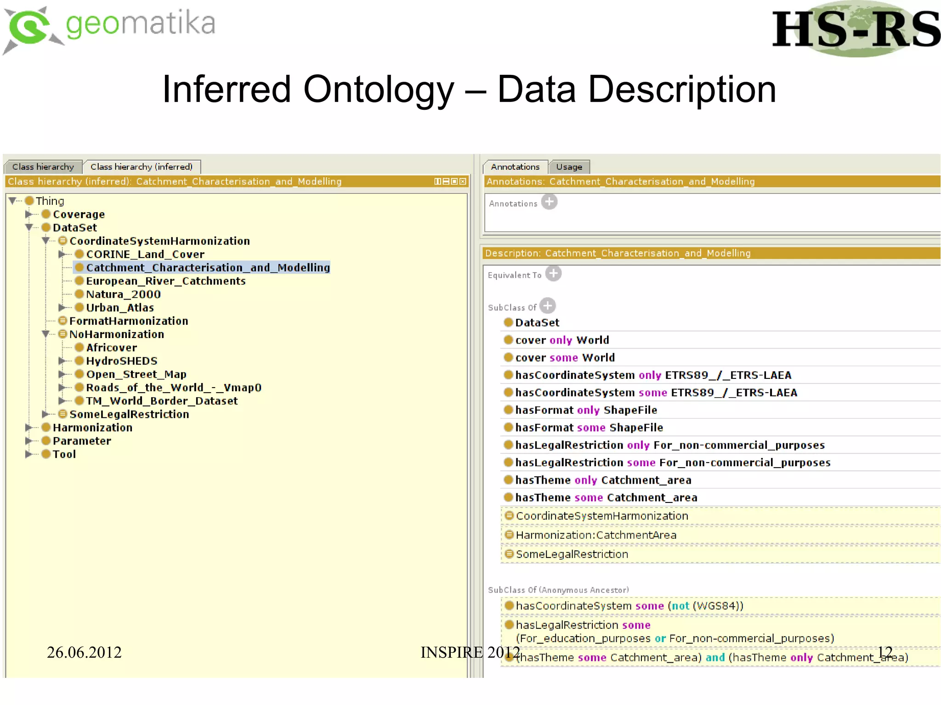This screenshot has height=705, width=941.
Task: Select the Parameter class
Action: [x=76, y=440]
